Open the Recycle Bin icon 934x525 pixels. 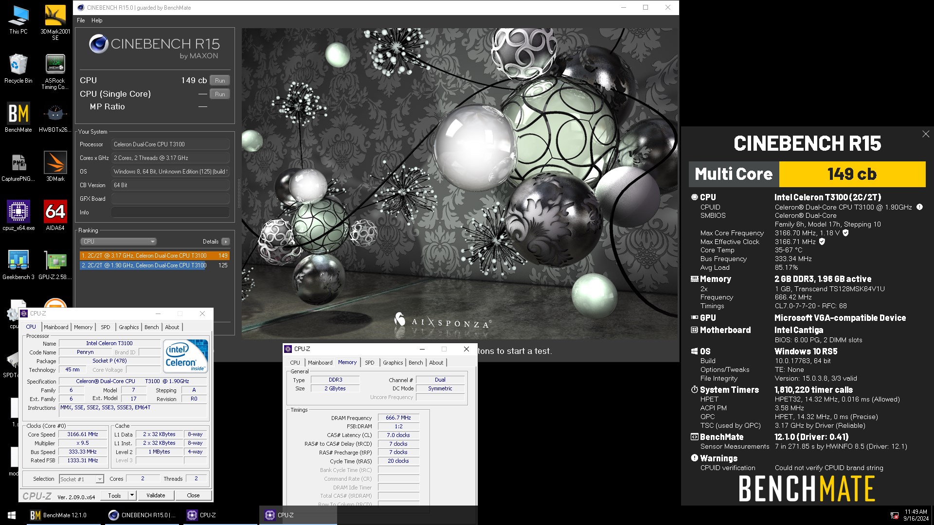click(x=18, y=69)
